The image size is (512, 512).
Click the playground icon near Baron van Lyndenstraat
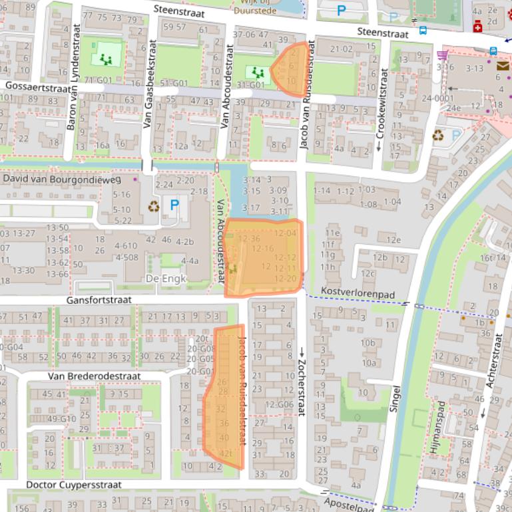[x=105, y=59]
